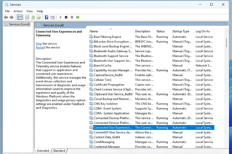This screenshot has width=232, height=154.
Task: Sort by the Name column header
Action: coord(111,31)
